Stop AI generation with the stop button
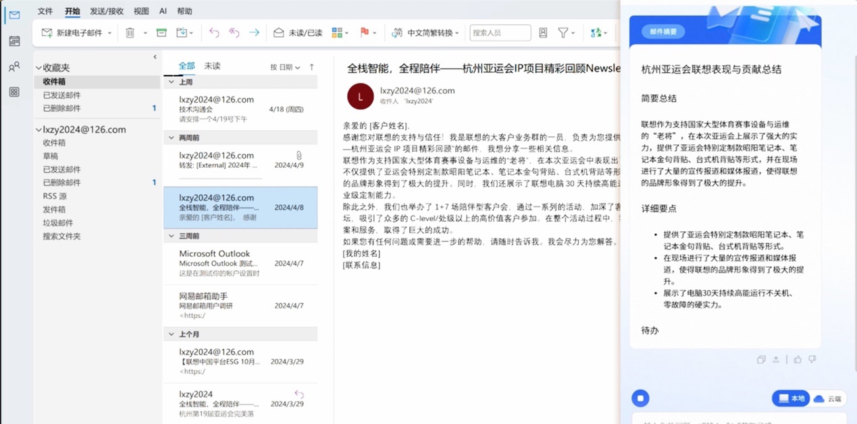This screenshot has width=857, height=424. pos(640,398)
